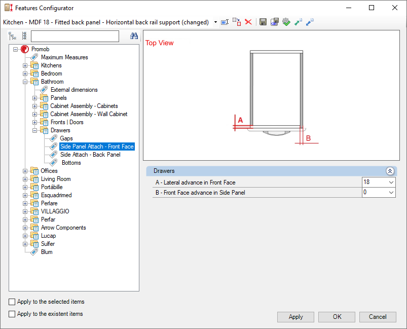407x329 pixels.
Task: Collapse the Drawers folder
Action: [35, 130]
